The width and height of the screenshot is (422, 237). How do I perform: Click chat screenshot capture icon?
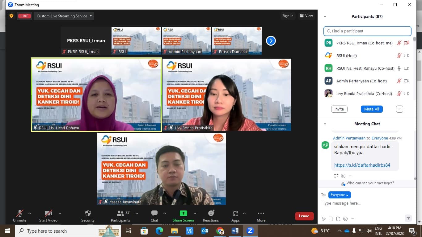coord(331,219)
